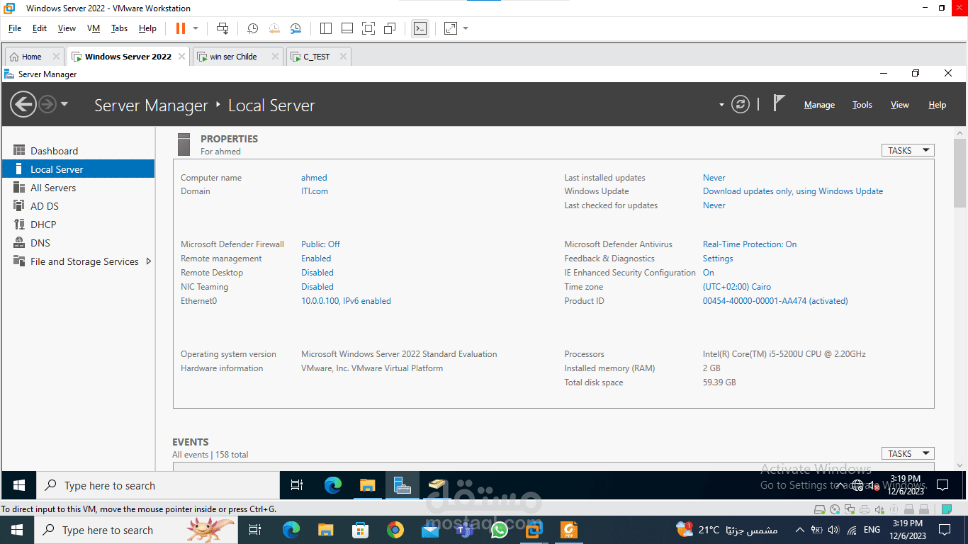
Task: Open the stretch guest dropdown arrow
Action: point(466,28)
